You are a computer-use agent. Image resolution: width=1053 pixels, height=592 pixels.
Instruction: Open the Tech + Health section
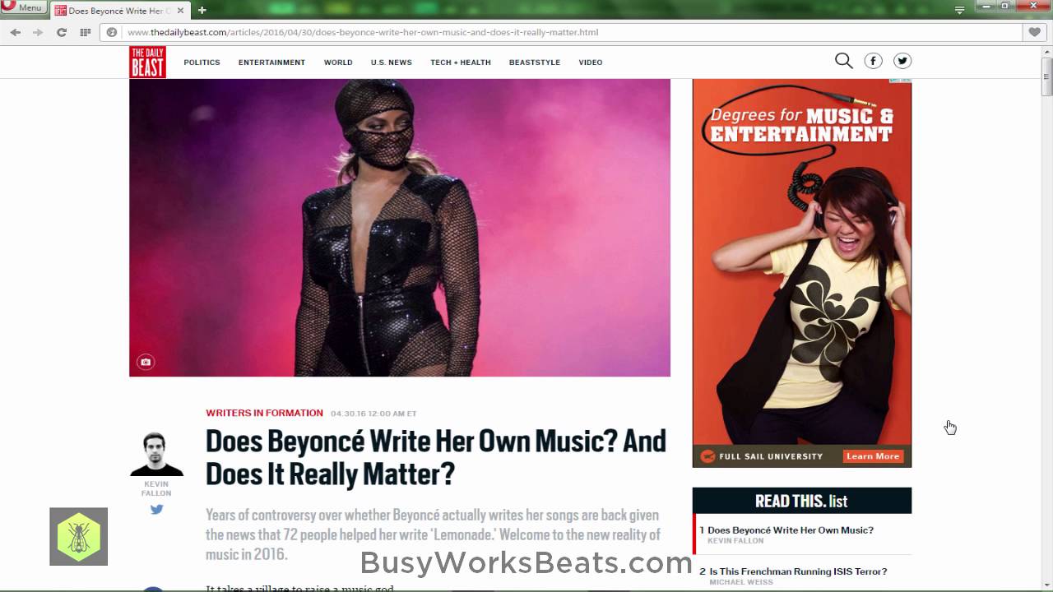461,62
